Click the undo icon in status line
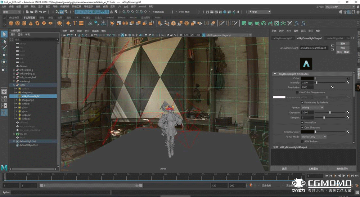360x197 pixels. 40,12
